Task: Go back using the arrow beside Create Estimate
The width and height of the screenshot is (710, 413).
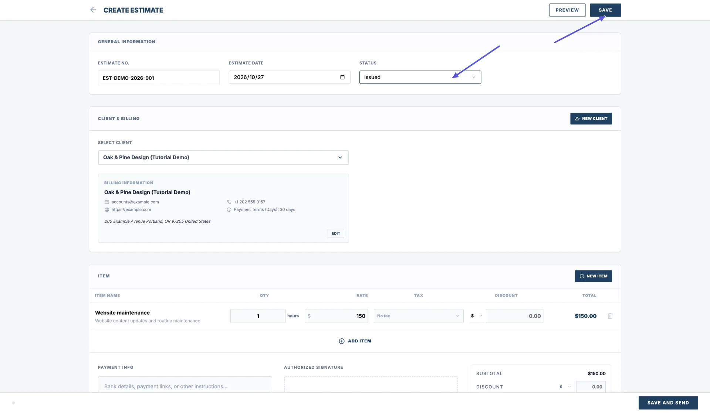Action: tap(93, 10)
